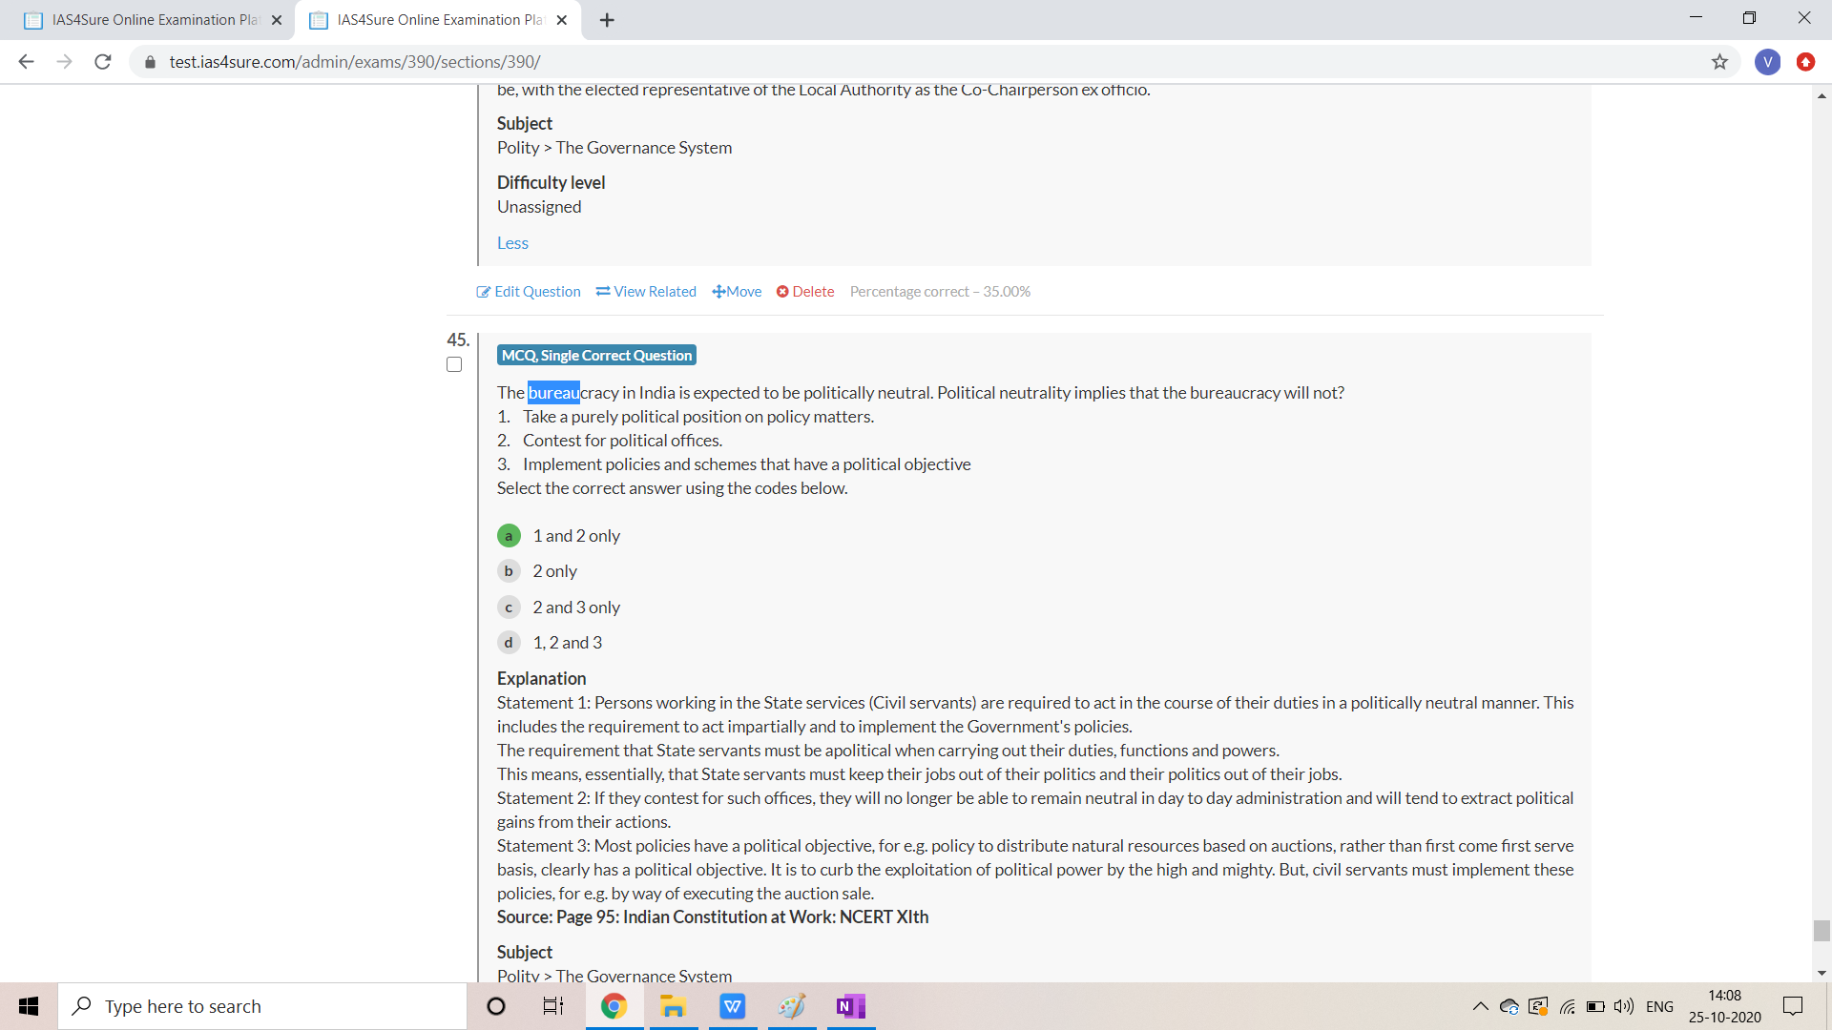Tick the checkbox for question 45
This screenshot has width=1832, height=1030.
(x=454, y=364)
